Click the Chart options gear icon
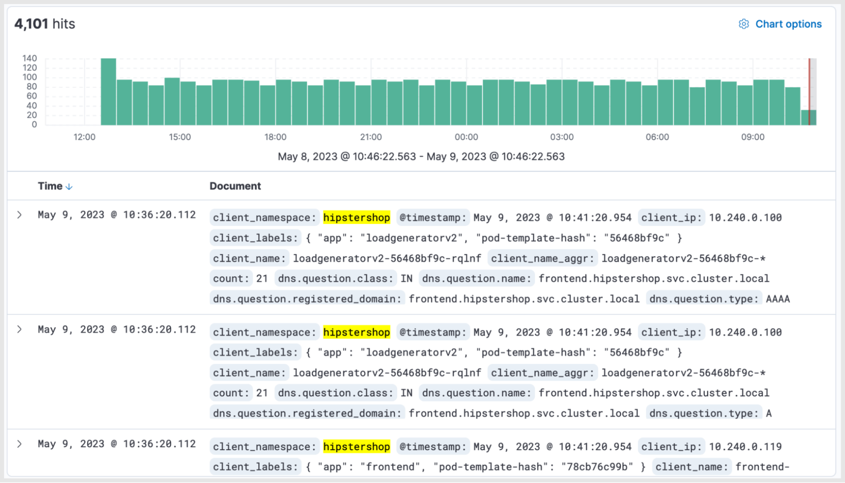This screenshot has width=845, height=483. coord(744,24)
